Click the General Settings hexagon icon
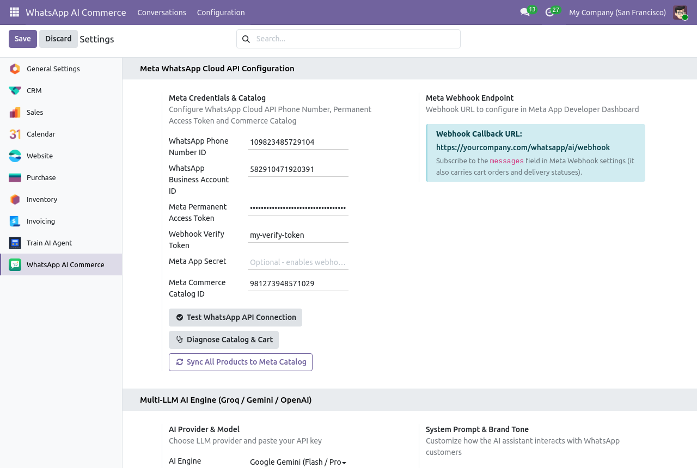The image size is (697, 468). pos(15,69)
